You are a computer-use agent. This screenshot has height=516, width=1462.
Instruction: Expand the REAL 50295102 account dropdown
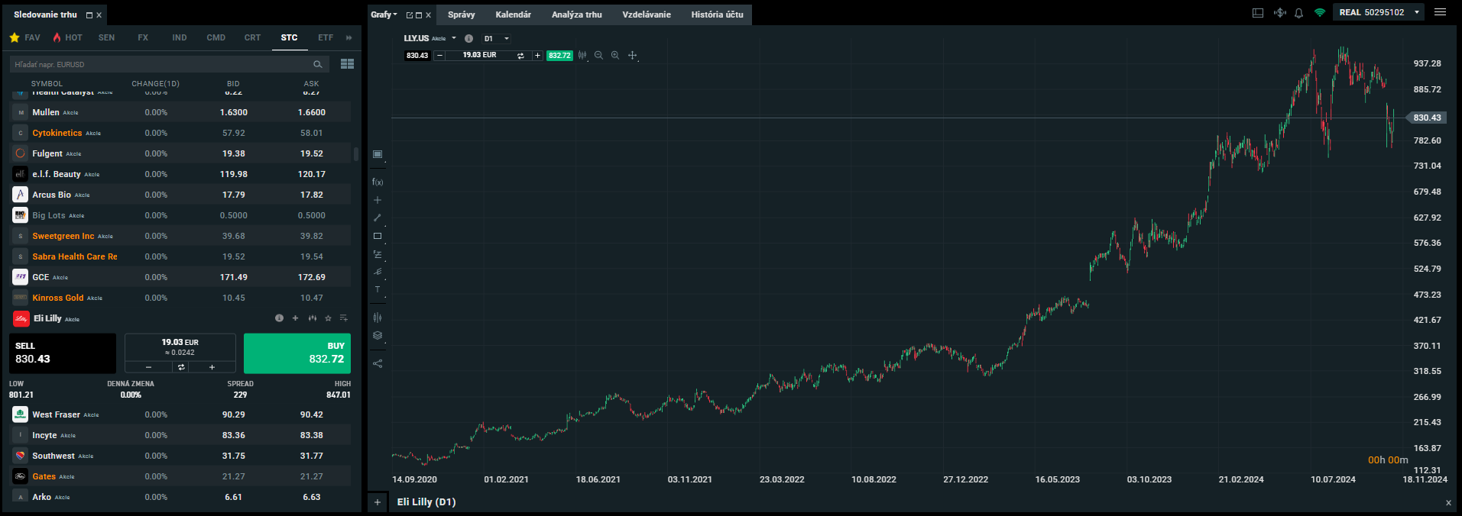(1417, 12)
